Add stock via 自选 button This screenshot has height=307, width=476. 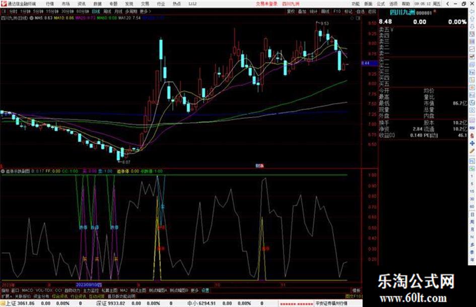[x=360, y=11]
